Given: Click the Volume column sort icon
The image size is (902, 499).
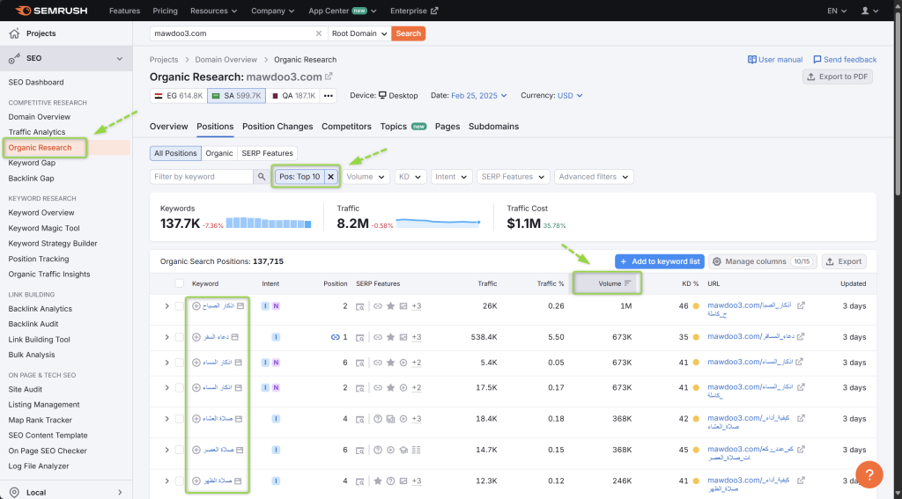Looking at the screenshot, I should pos(627,283).
